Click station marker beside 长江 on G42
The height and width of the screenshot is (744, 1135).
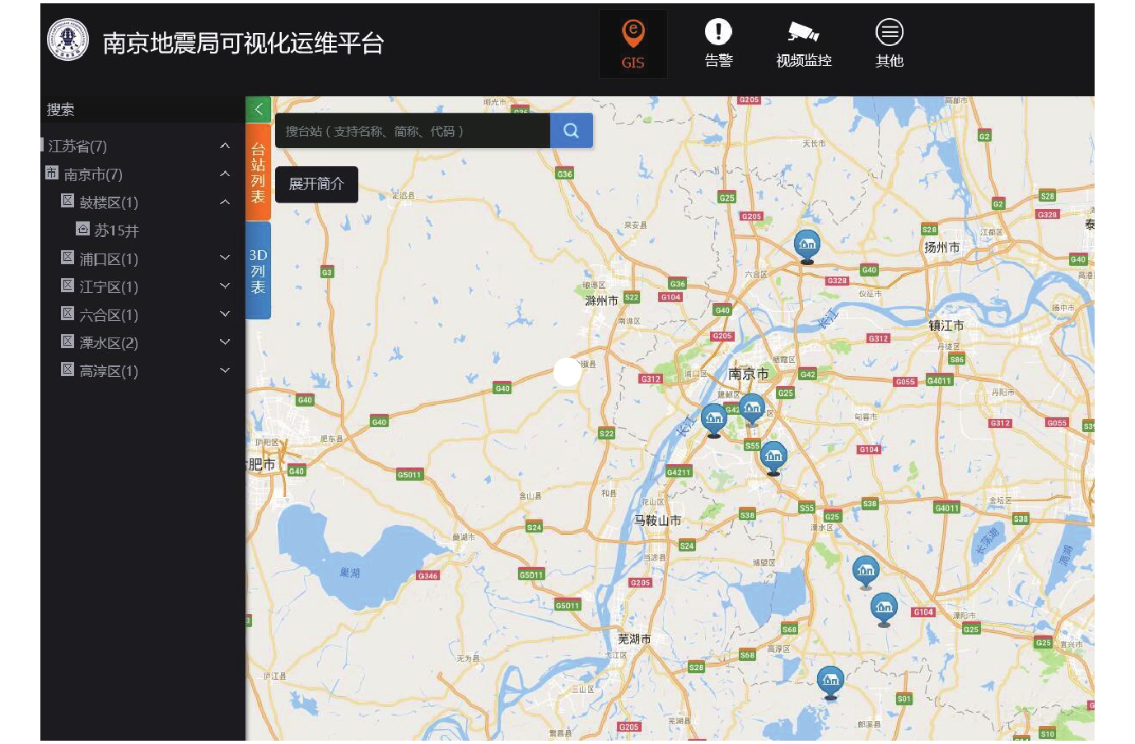click(714, 420)
